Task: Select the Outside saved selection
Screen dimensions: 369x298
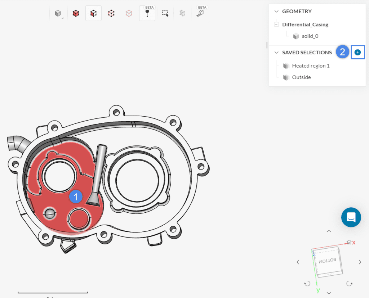Action: 302,77
